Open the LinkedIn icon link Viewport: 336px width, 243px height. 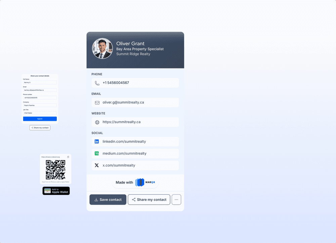[x=97, y=142]
